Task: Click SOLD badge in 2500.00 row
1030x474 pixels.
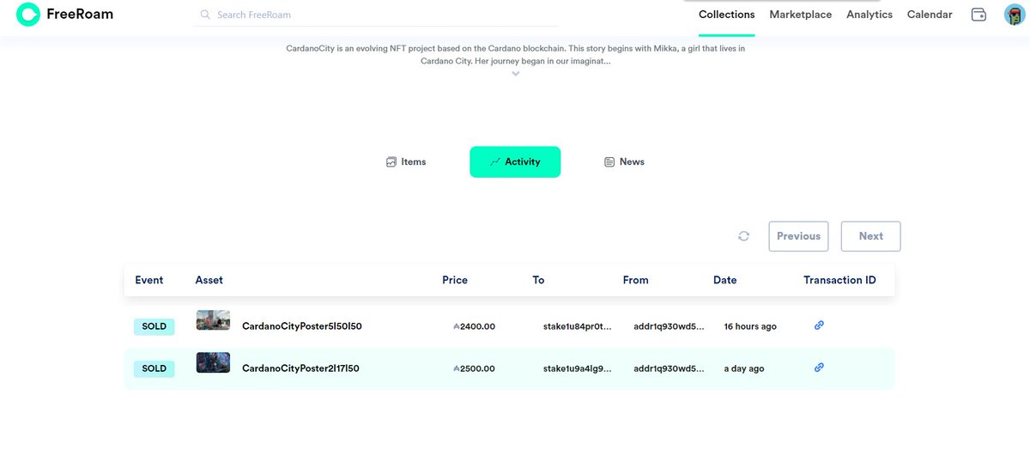Action: coord(154,368)
